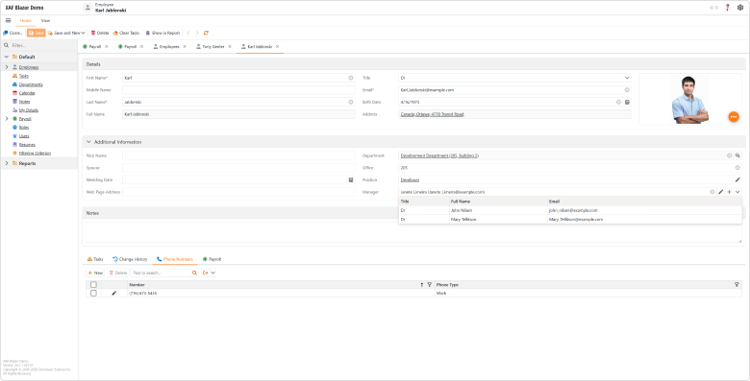Click the Number column filter icon
This screenshot has height=381, width=750.
(x=429, y=285)
